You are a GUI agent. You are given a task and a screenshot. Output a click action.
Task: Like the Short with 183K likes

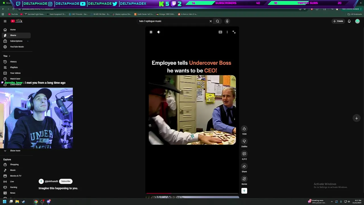click(x=244, y=129)
